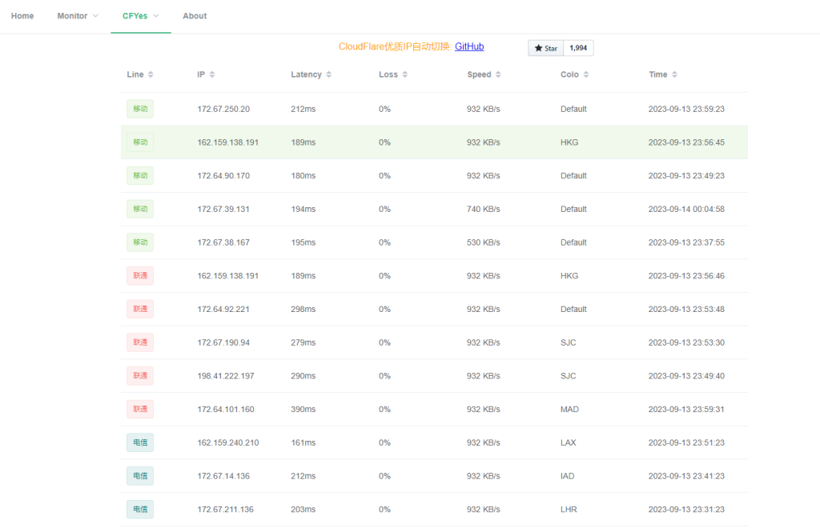Expand the Monitor dropdown menu
Image resolution: width=820 pixels, height=528 pixels.
coord(78,16)
